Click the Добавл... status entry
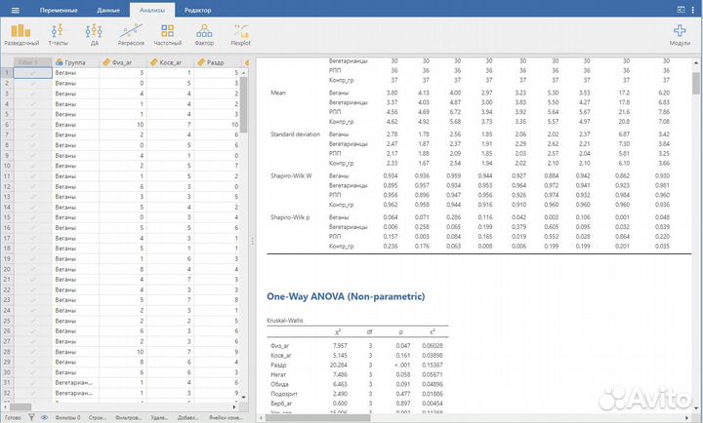The width and height of the screenshot is (703, 423). point(187,417)
